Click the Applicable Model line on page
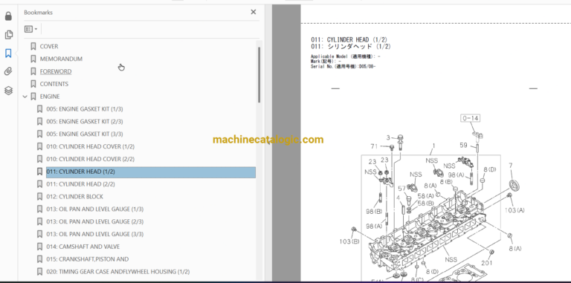The height and width of the screenshot is (283, 571). (x=346, y=56)
